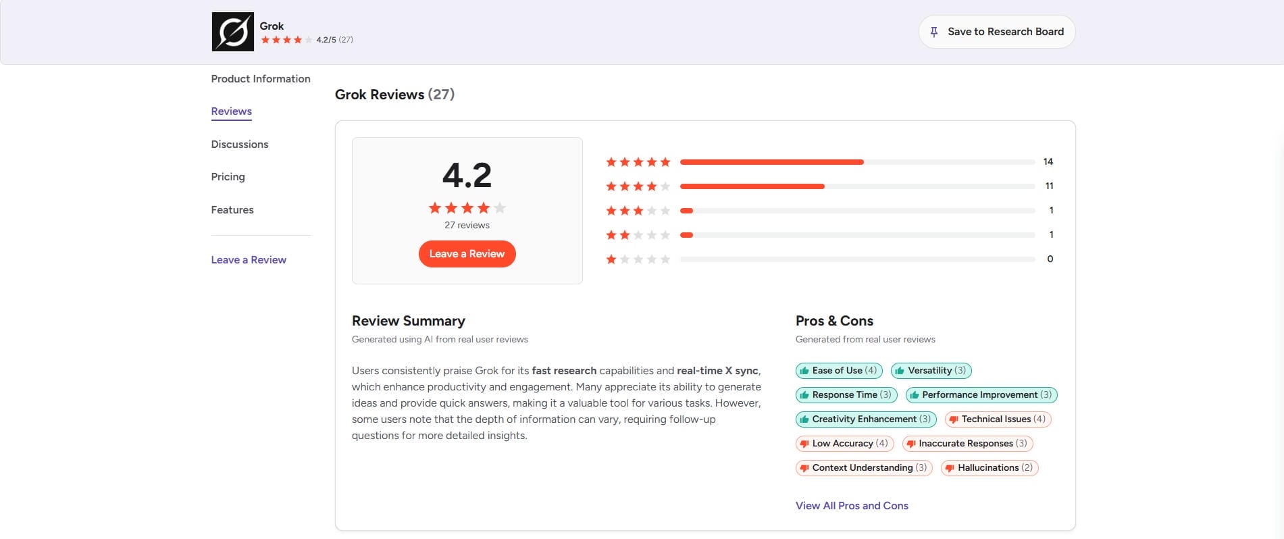
Task: Click the Grok logo thumbnail
Action: coord(233,32)
